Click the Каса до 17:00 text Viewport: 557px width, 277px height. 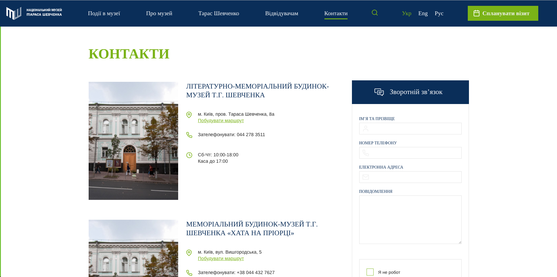pos(213,161)
